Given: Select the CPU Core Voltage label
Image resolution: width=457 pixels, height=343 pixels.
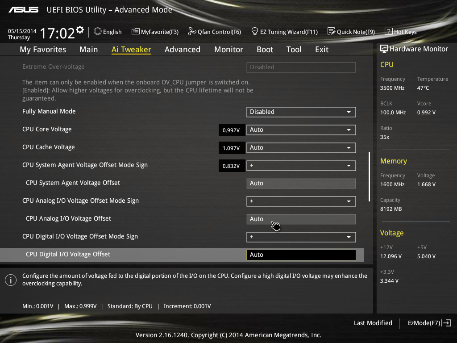Looking at the screenshot, I should tap(47, 129).
